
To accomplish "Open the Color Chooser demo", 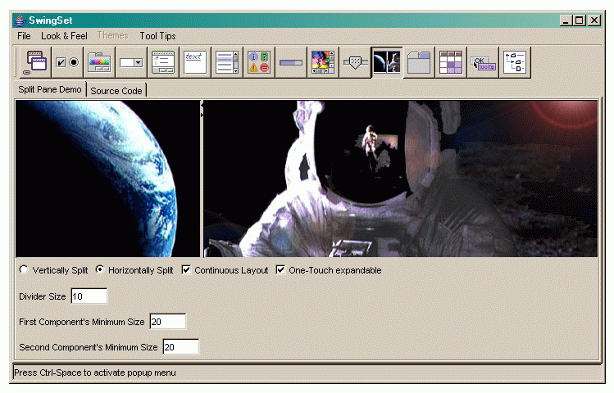I will click(x=99, y=62).
